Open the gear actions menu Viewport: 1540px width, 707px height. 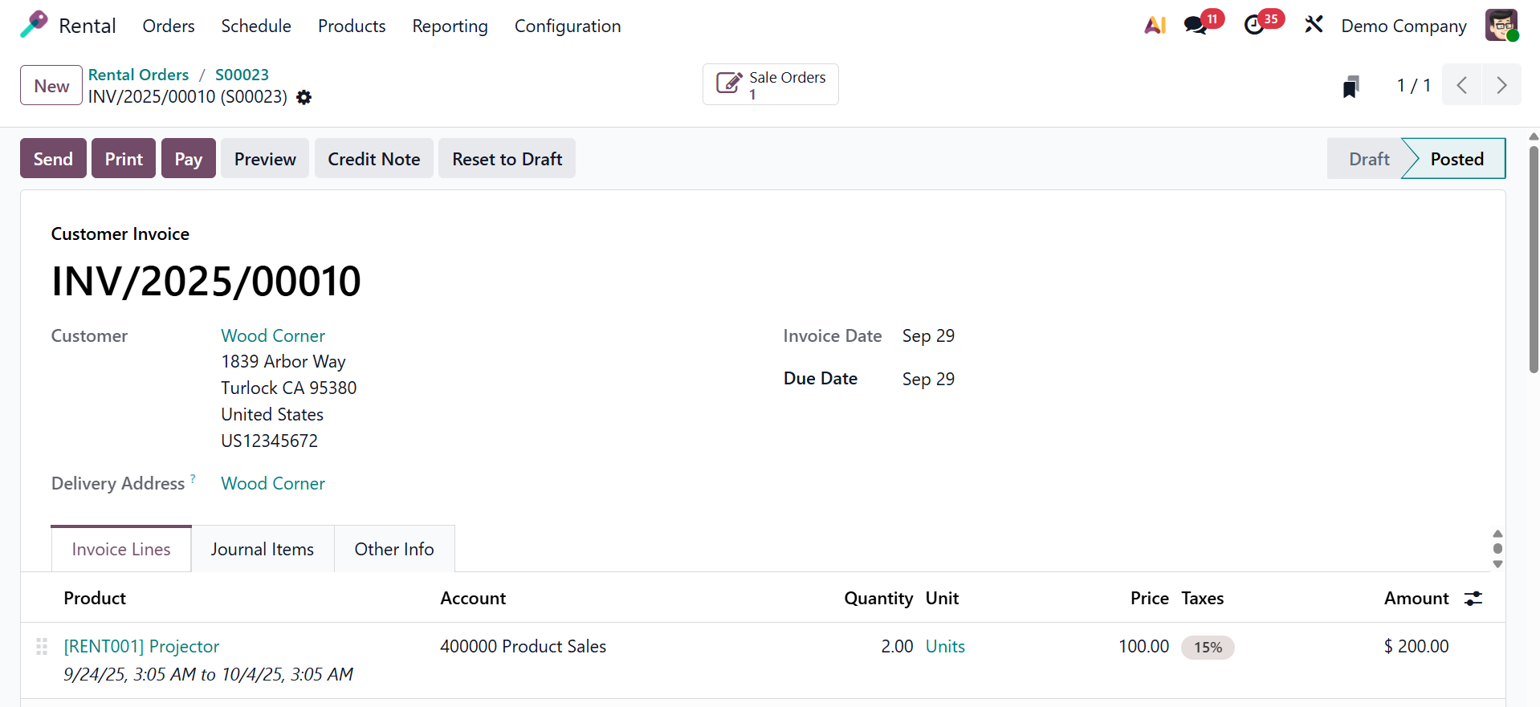point(304,97)
